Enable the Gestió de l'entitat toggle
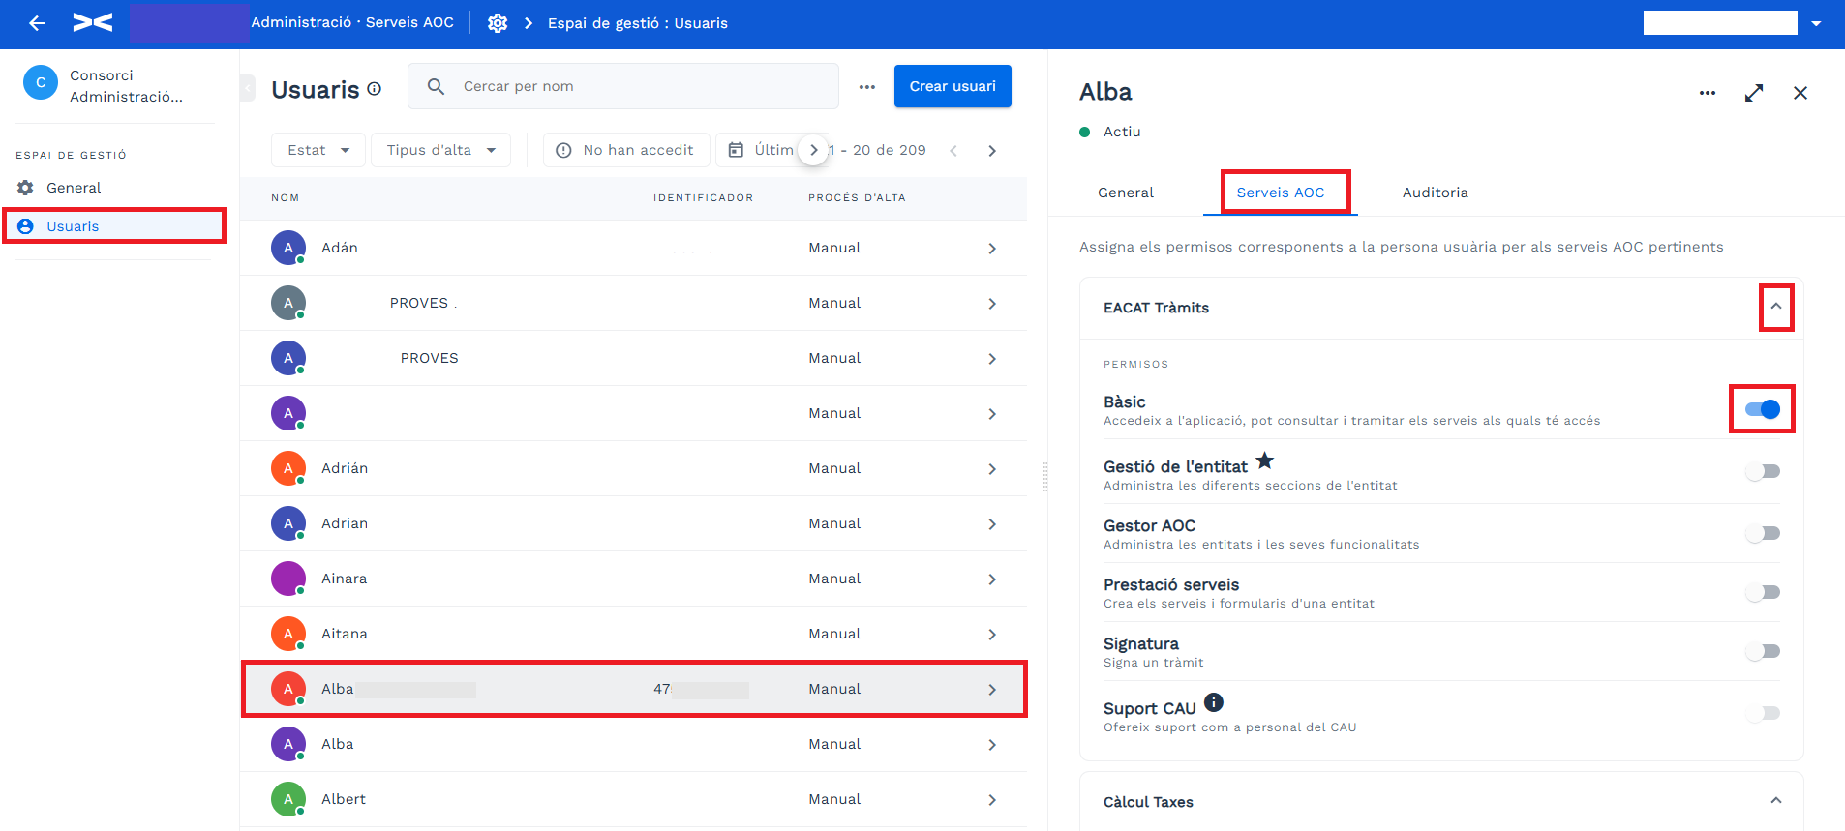This screenshot has height=831, width=1845. 1763,471
